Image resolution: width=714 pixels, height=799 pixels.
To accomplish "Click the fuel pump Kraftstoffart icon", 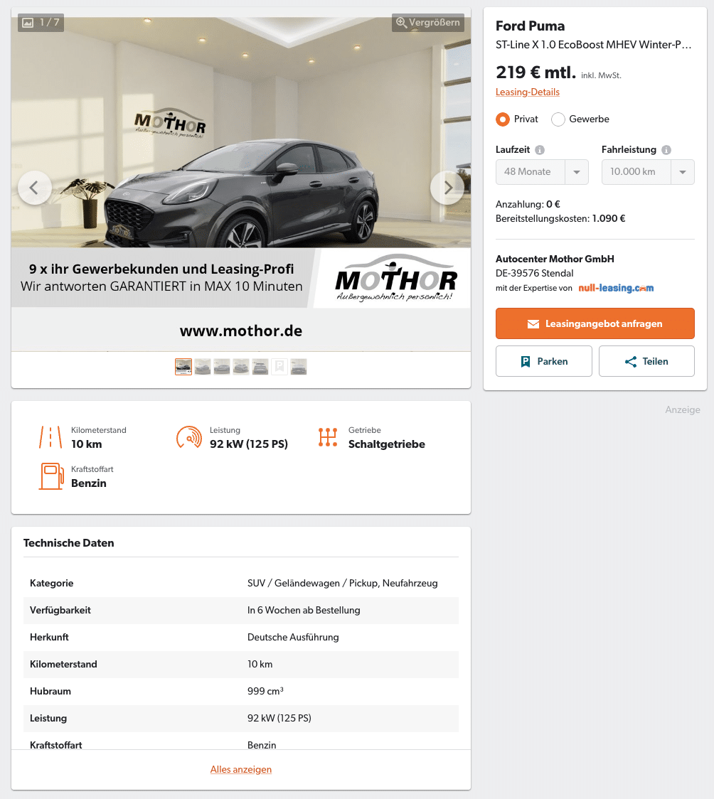I will point(51,476).
